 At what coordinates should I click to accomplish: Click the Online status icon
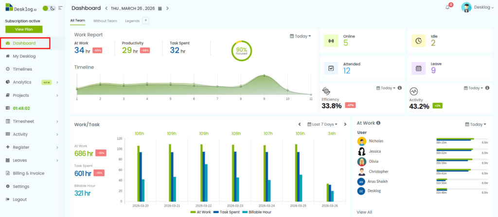[x=331, y=41]
